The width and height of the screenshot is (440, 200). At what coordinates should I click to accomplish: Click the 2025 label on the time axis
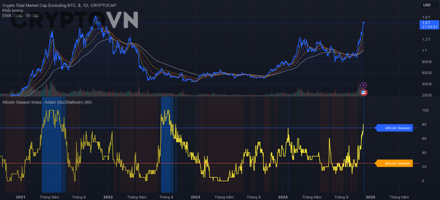371,197
